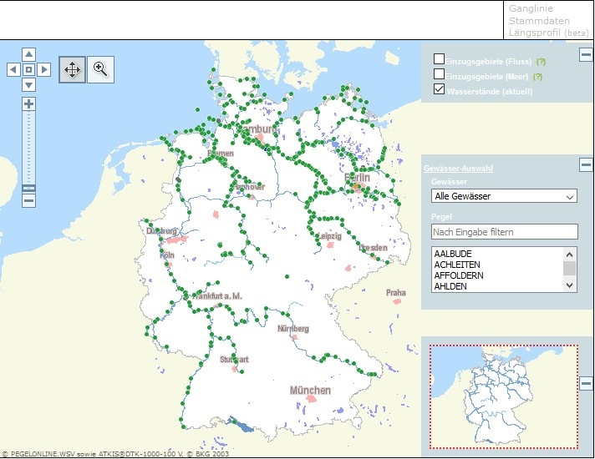Enable Einzugsgebiete (Meer) layer checkbox

click(x=439, y=74)
